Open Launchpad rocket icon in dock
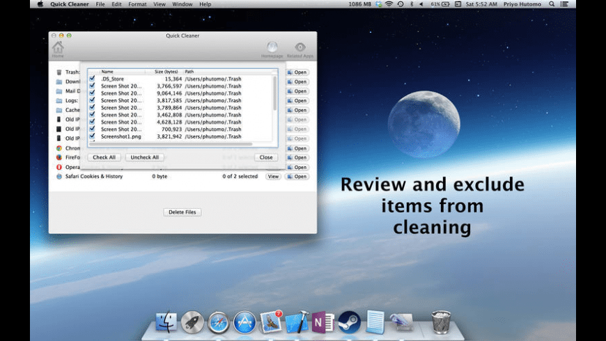This screenshot has width=606, height=341. coord(192,322)
